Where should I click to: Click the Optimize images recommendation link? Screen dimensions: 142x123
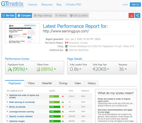click(x=17, y=121)
